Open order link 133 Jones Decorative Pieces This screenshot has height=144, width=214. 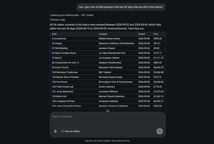pyautogui.click(x=66, y=106)
